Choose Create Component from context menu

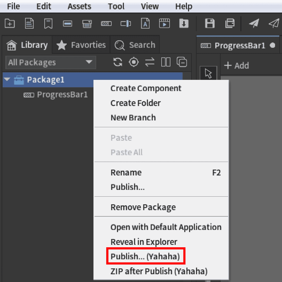146,88
